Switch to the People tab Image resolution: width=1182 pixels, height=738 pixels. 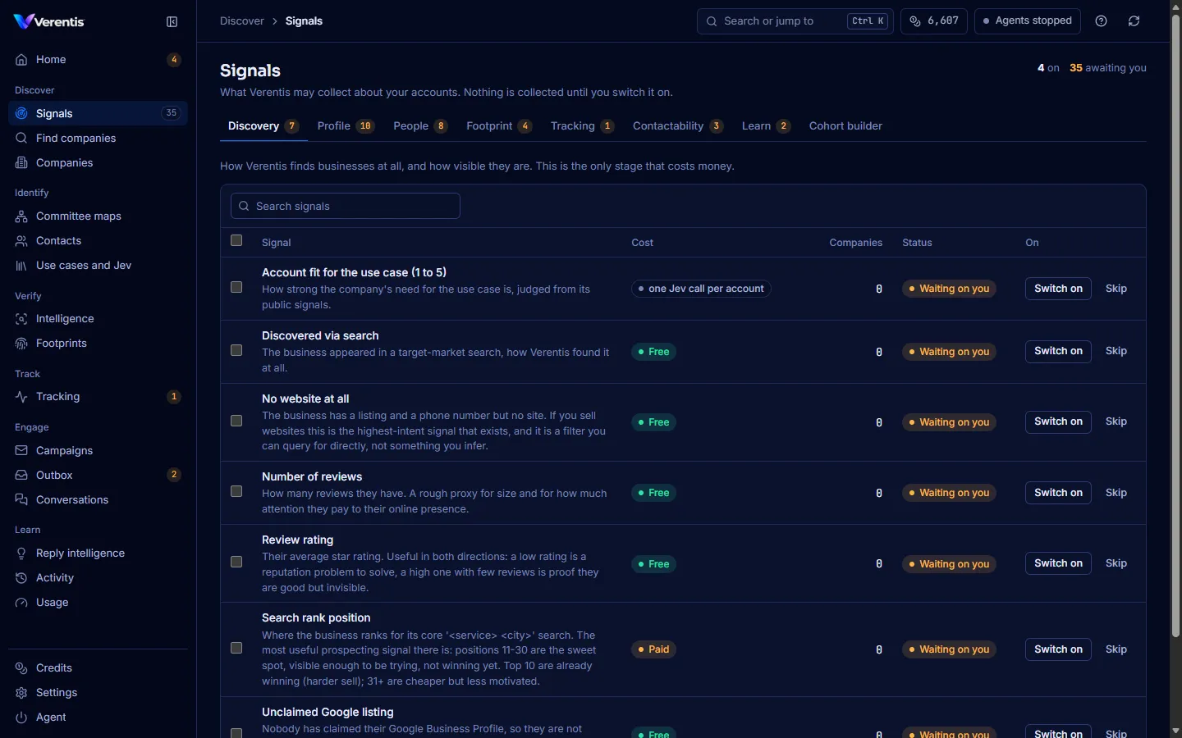pos(420,126)
